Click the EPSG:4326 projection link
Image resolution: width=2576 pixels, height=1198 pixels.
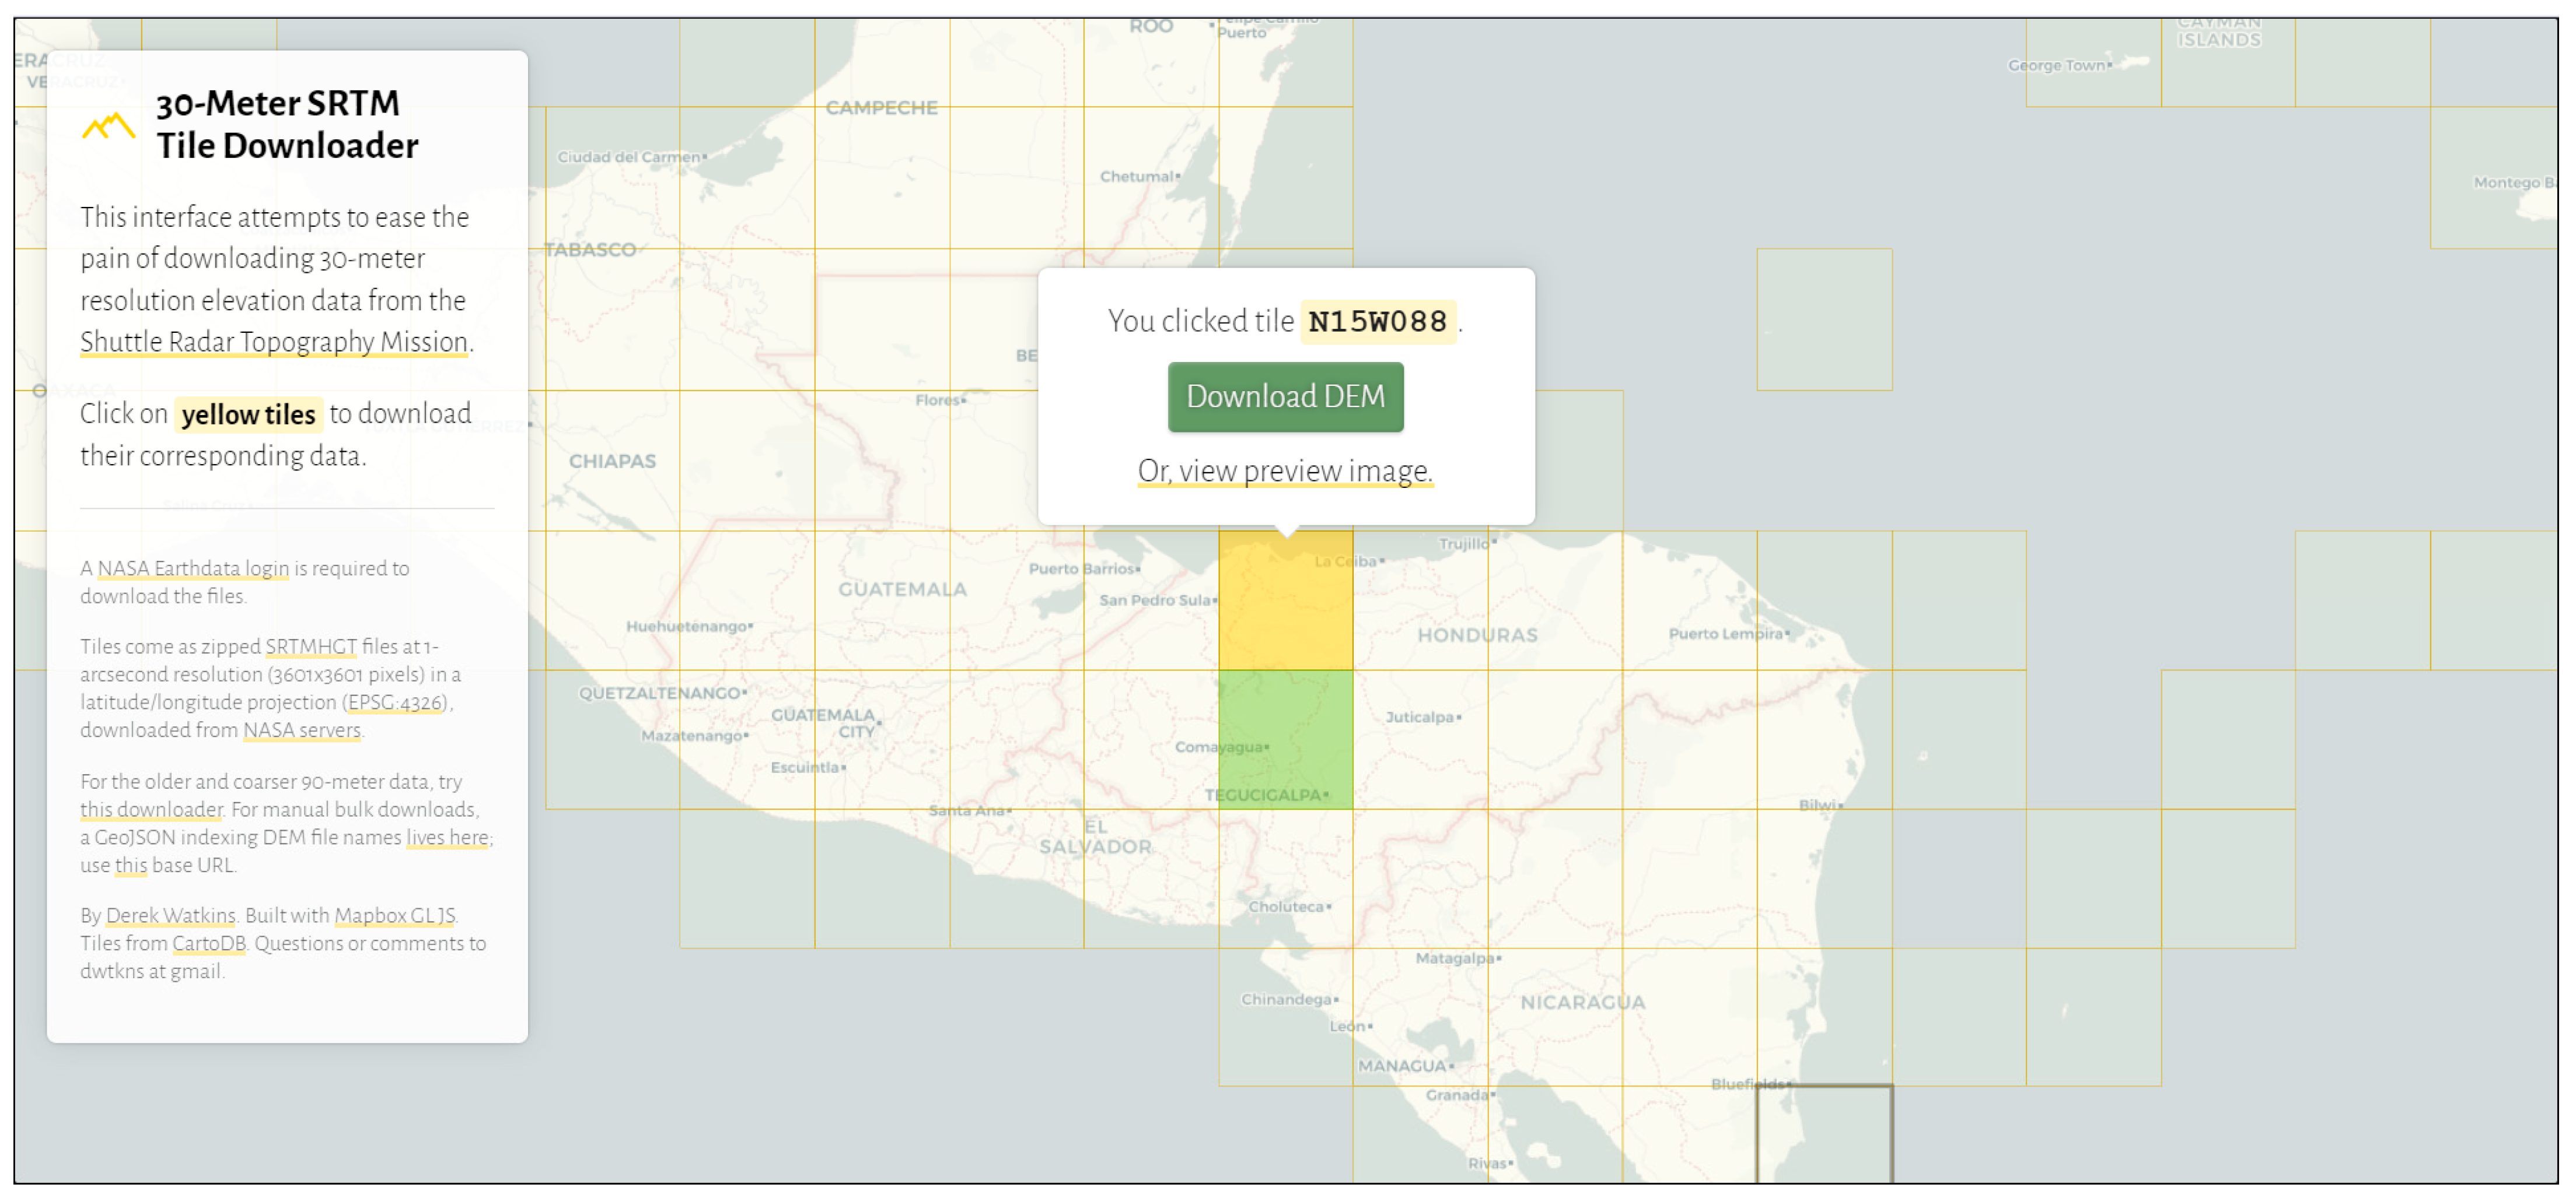point(395,702)
